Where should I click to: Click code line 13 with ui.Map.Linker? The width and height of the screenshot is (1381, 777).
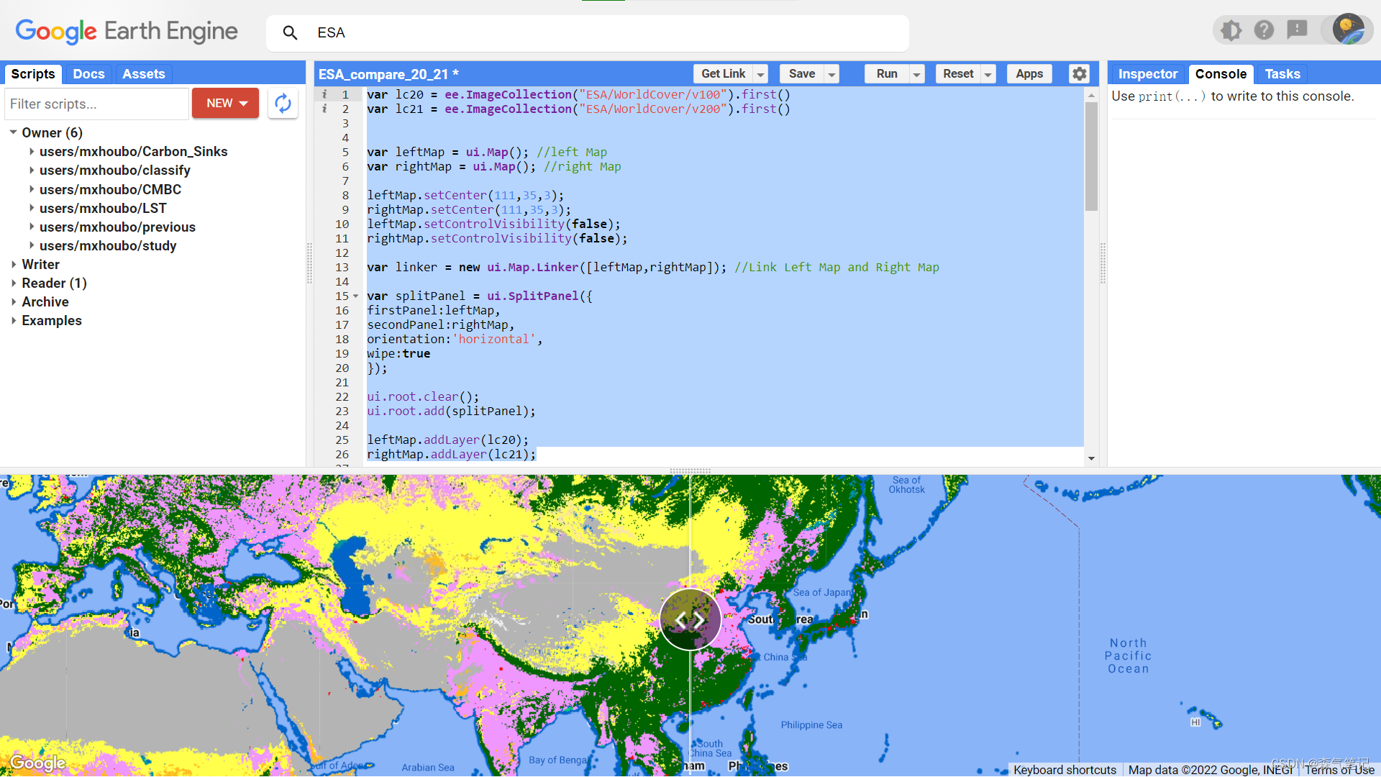(652, 267)
